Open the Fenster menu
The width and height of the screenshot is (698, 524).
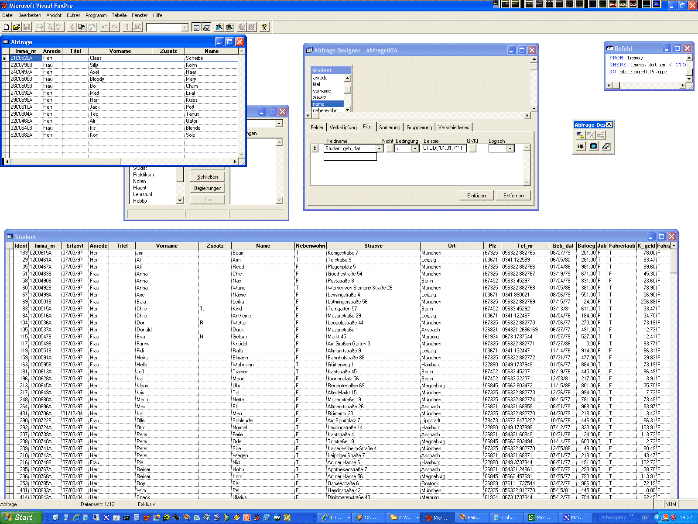coord(140,15)
